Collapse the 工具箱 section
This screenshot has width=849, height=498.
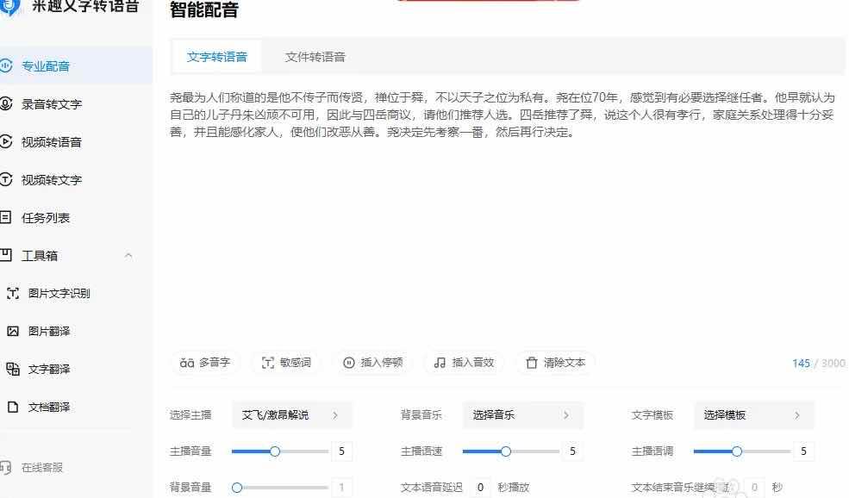(128, 255)
